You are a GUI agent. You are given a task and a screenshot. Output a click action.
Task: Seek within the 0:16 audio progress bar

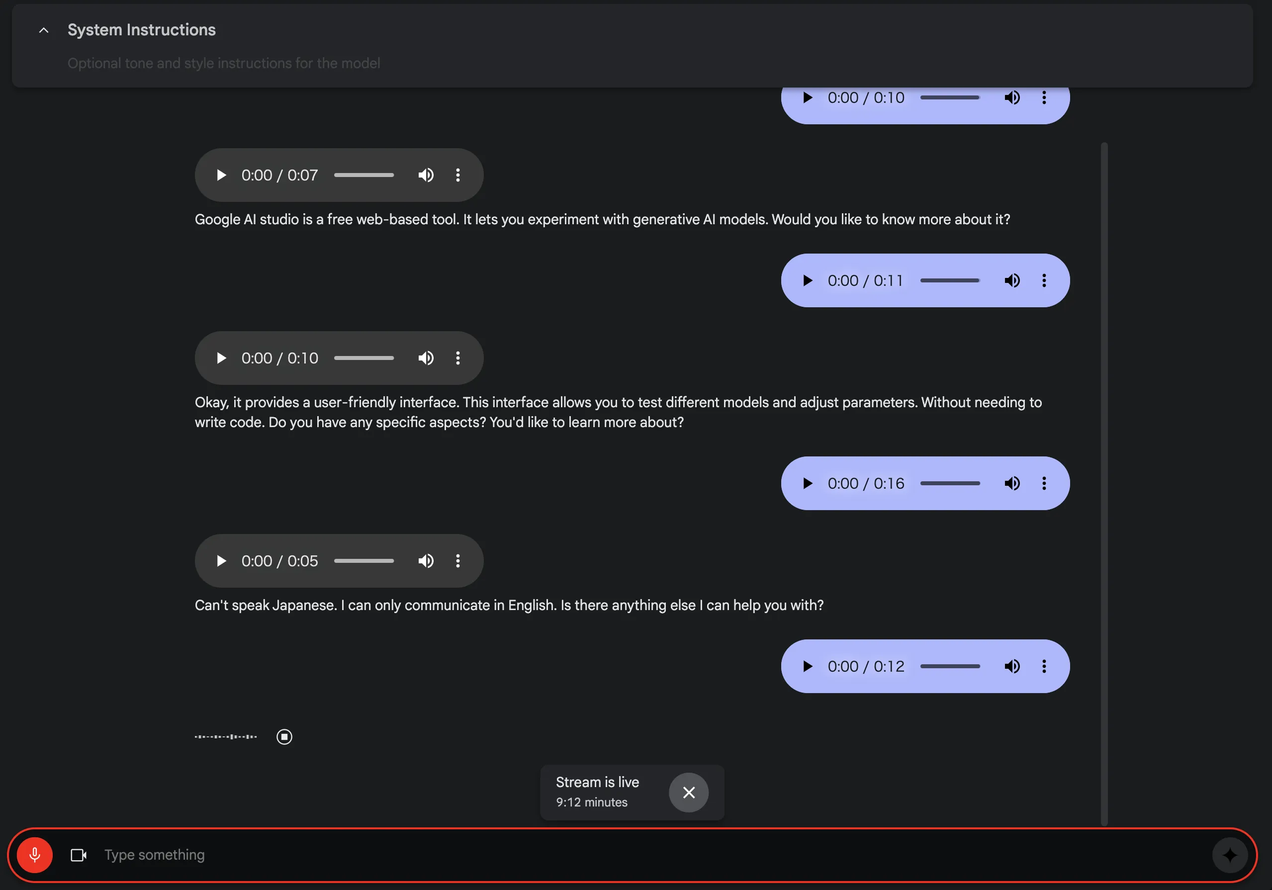coord(950,483)
